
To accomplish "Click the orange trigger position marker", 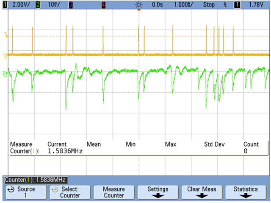I will coord(139,10).
